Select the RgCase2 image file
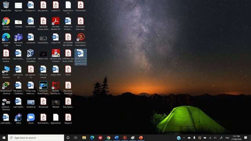 pyautogui.click(x=18, y=7)
